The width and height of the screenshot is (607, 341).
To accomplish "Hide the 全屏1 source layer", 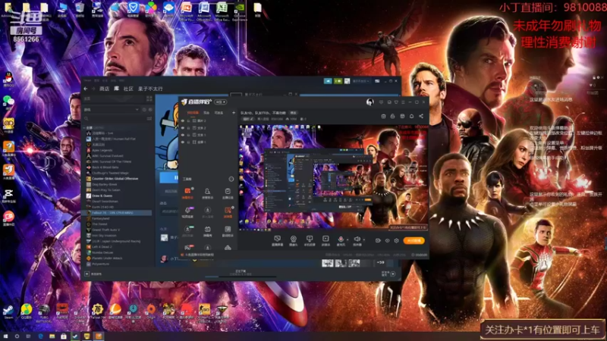I will click(x=183, y=142).
